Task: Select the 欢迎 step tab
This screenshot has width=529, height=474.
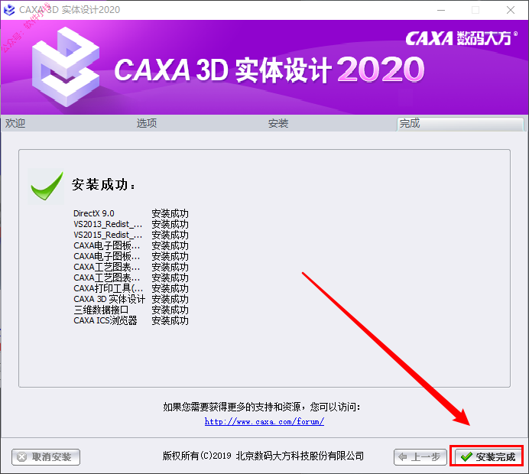Action: point(15,123)
